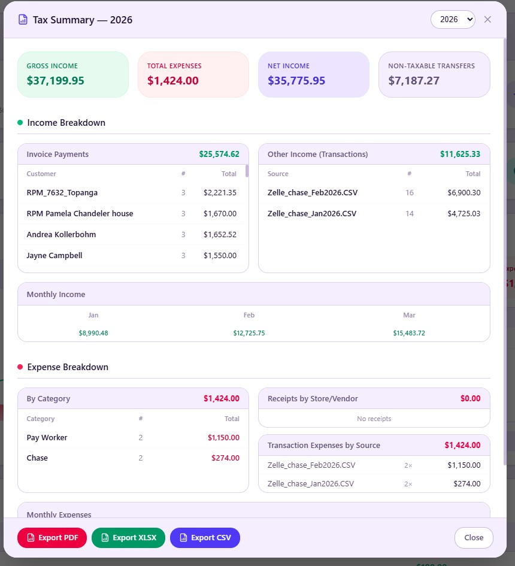Click the notebook icon beside Tax Summary title
The image size is (515, 566).
(24, 19)
